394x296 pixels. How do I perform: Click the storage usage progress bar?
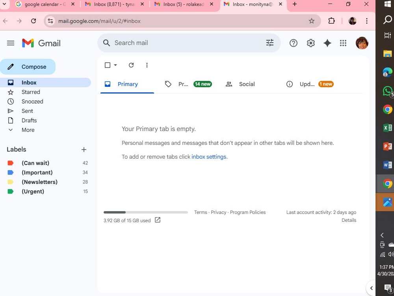coord(145,212)
